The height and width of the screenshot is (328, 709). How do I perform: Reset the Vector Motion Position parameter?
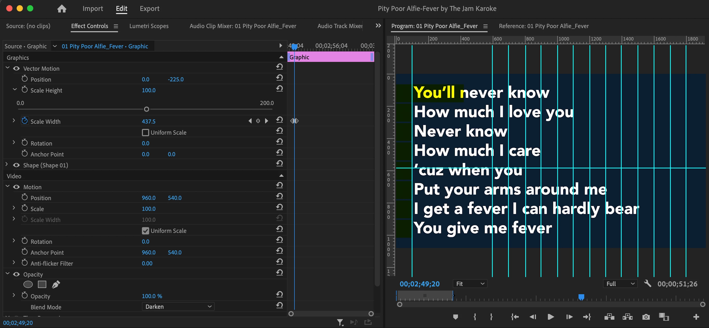[x=279, y=78]
